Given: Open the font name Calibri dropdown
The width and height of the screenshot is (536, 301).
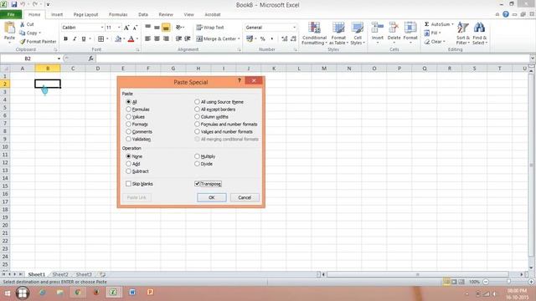Looking at the screenshot, I should (x=102, y=28).
